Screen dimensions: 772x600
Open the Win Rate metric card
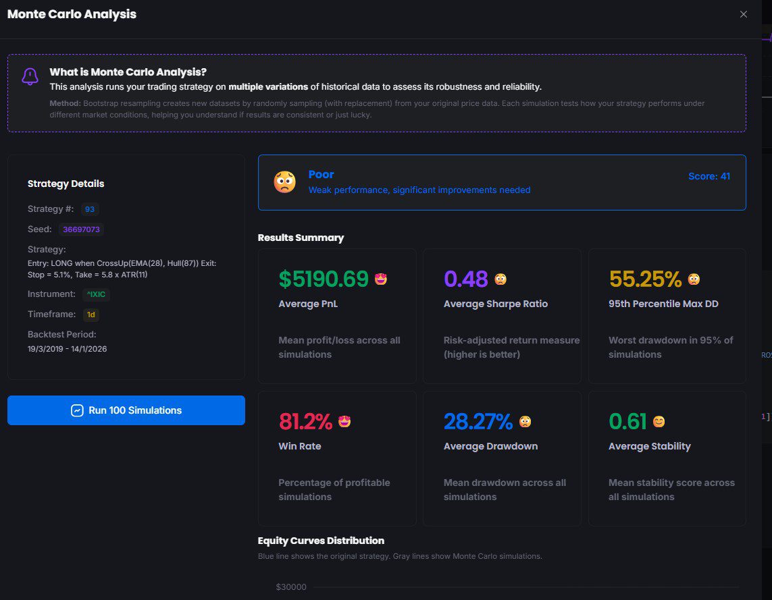pyautogui.click(x=337, y=458)
